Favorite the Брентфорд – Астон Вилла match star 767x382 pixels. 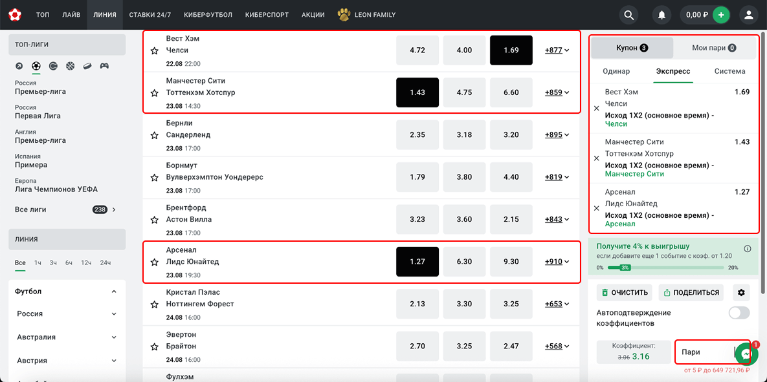(155, 220)
